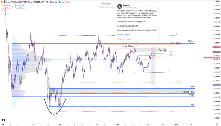
Task: Open the first t.co link in the tweet
Action: tap(127, 31)
